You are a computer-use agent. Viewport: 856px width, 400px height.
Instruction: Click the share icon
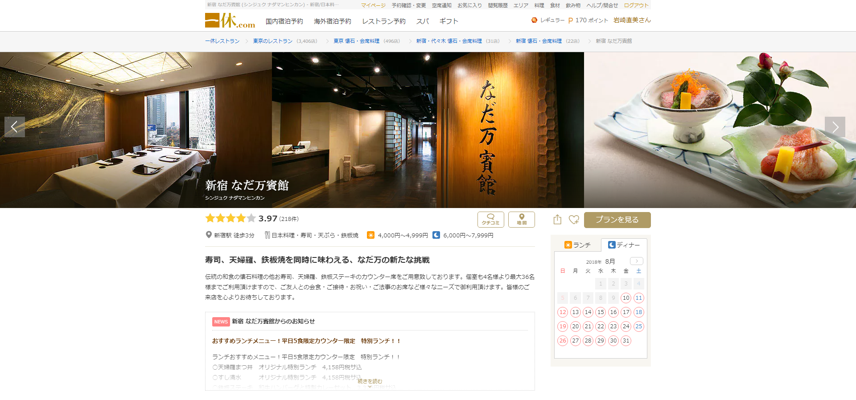pyautogui.click(x=557, y=220)
